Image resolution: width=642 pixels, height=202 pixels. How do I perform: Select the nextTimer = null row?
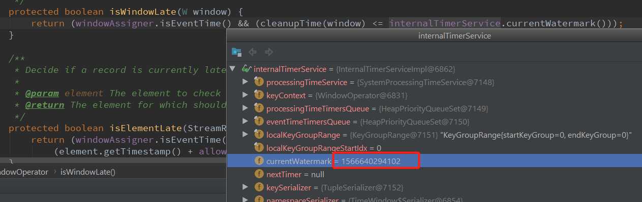434,174
